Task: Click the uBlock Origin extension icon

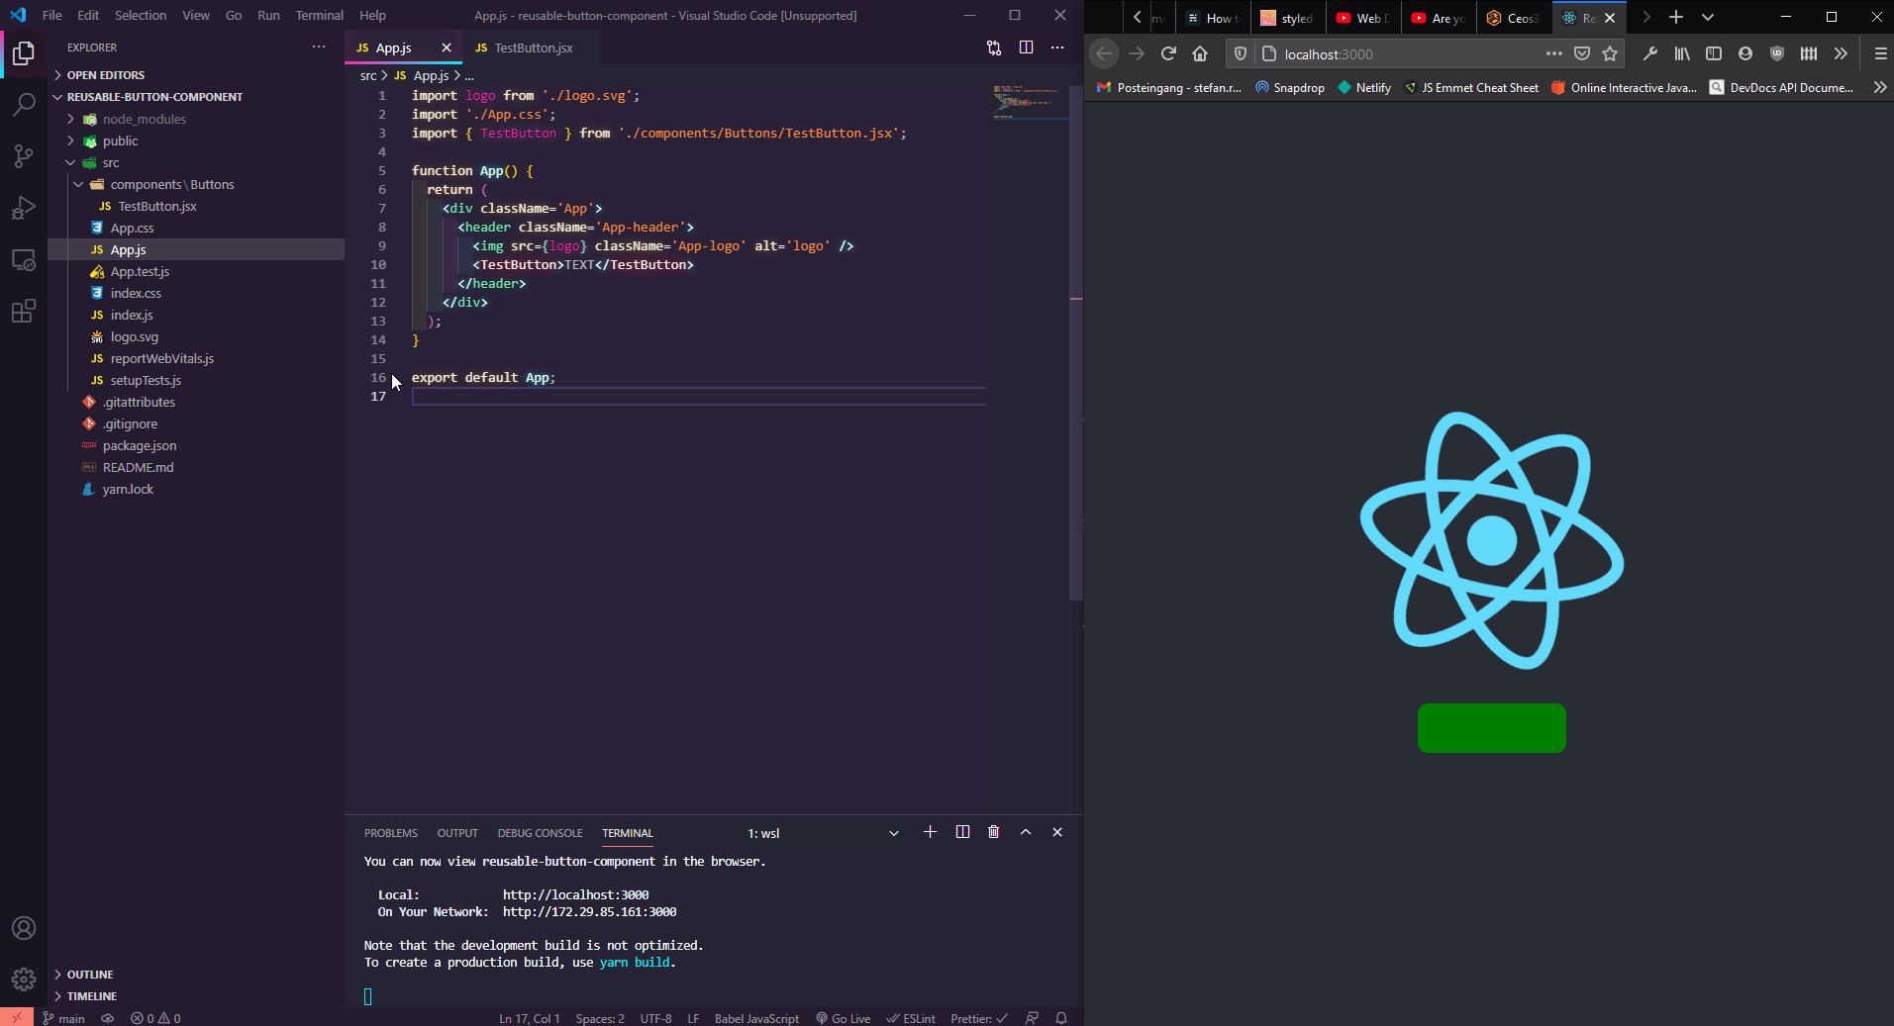Action: click(x=1778, y=54)
